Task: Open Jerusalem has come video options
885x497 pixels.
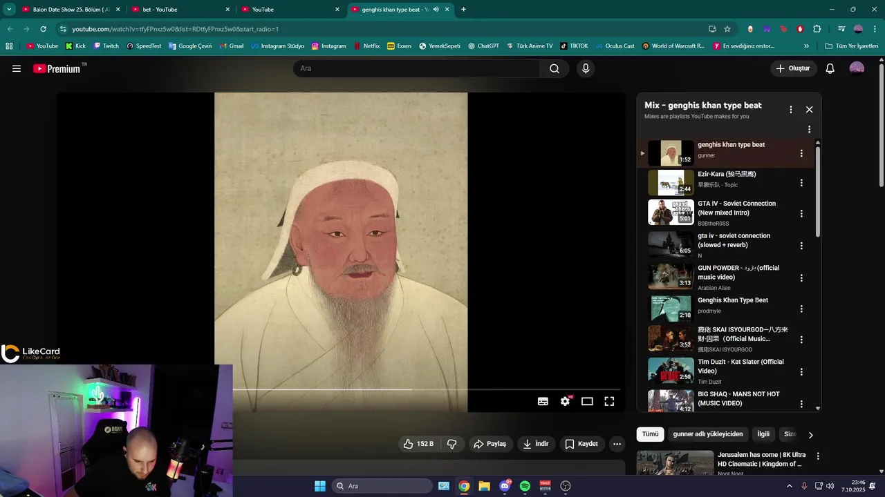Action: coord(818,456)
